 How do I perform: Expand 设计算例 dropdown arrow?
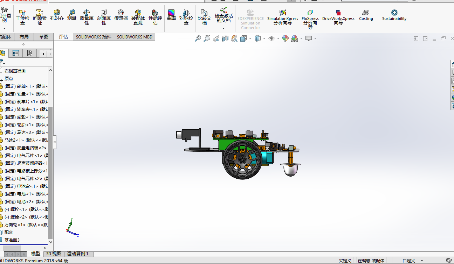[4, 29]
